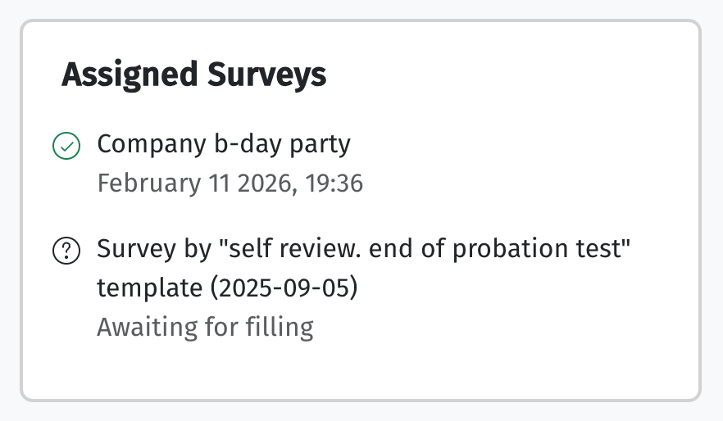Image resolution: width=723 pixels, height=421 pixels.
Task: Click the green checkmark completed icon
Action: (66, 147)
